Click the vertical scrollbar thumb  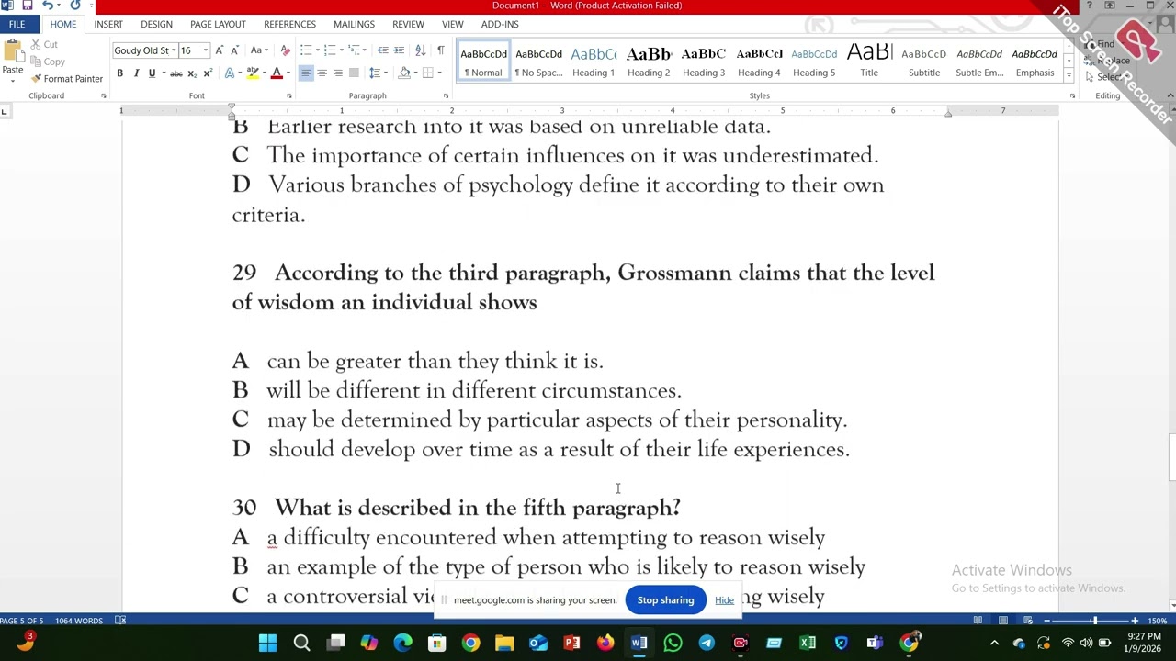coord(1171,456)
